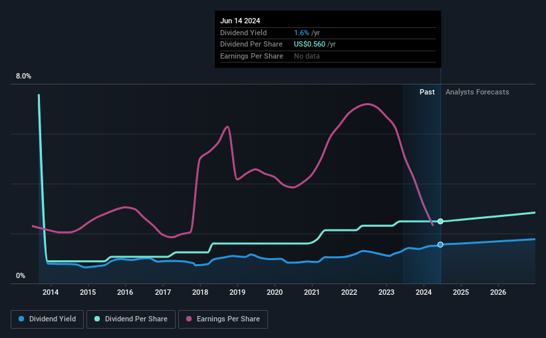Viewport: 546px width, 338px height.
Task: Click the Jun 14 2024 tooltip date header
Action: pos(240,21)
